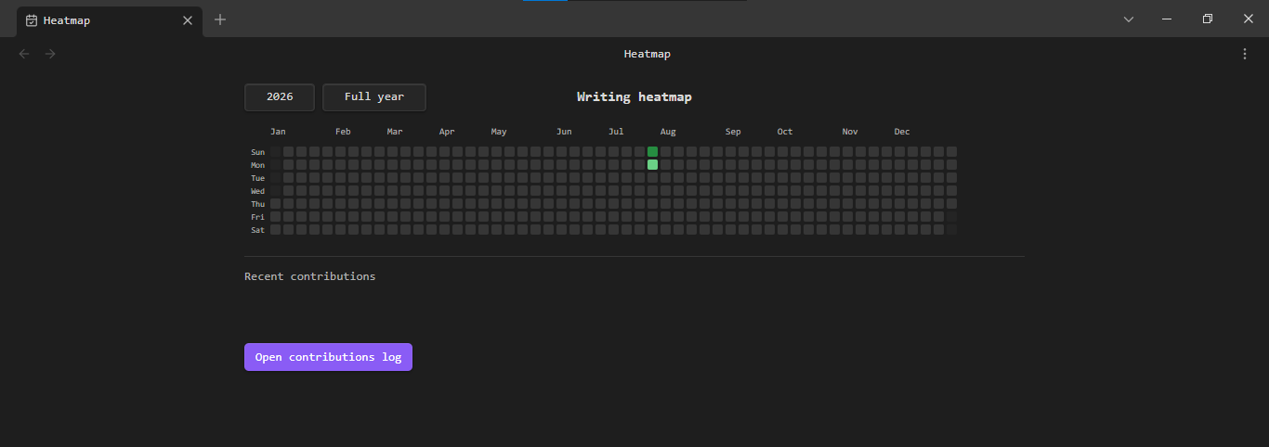The image size is (1269, 447).
Task: Click the Sun row label
Action: pyautogui.click(x=257, y=152)
